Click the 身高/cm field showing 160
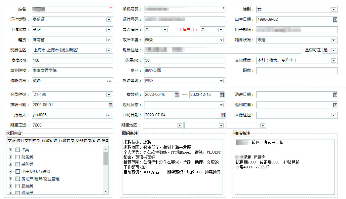 (72, 61)
